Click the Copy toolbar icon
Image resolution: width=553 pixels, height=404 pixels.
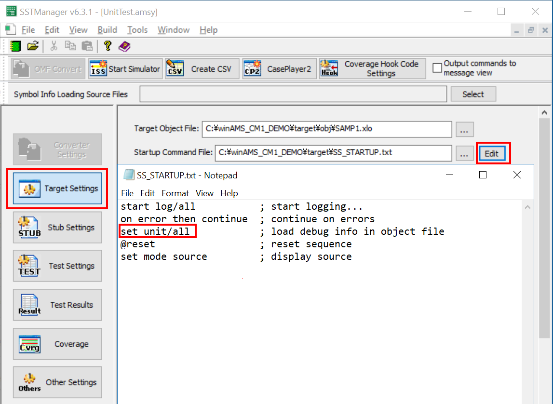pyautogui.click(x=70, y=46)
